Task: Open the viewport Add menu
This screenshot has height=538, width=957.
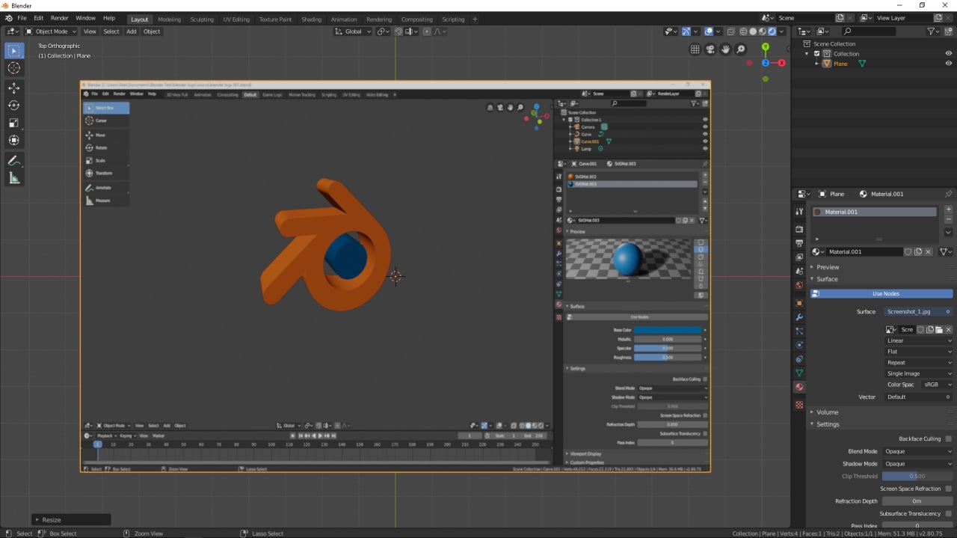Action: click(x=132, y=31)
